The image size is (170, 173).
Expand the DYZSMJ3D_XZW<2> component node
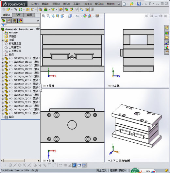click(3, 70)
